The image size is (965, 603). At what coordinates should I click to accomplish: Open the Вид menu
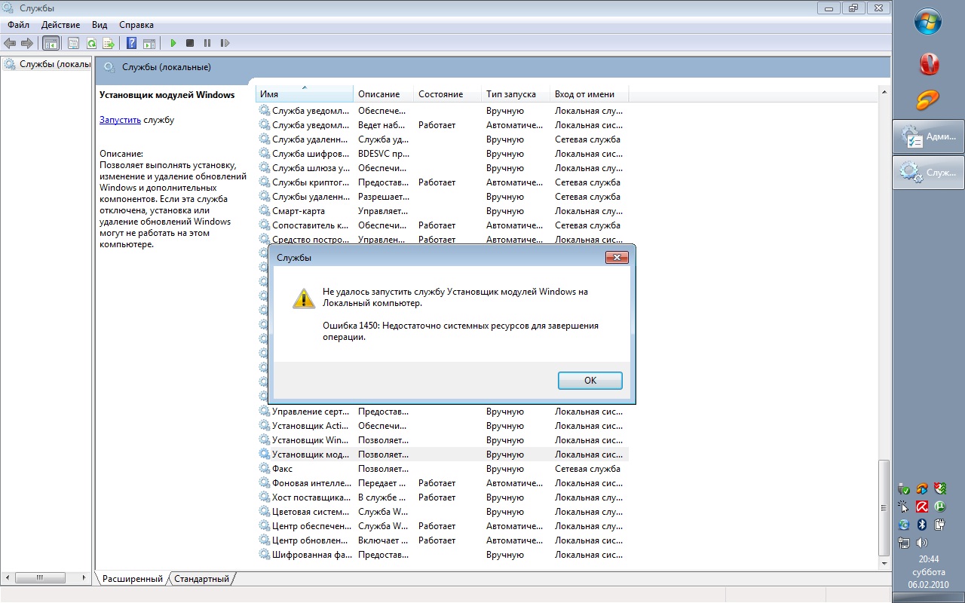100,25
